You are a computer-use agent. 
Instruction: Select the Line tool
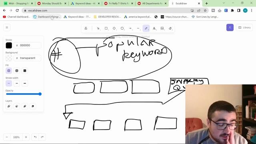[x=138, y=28]
